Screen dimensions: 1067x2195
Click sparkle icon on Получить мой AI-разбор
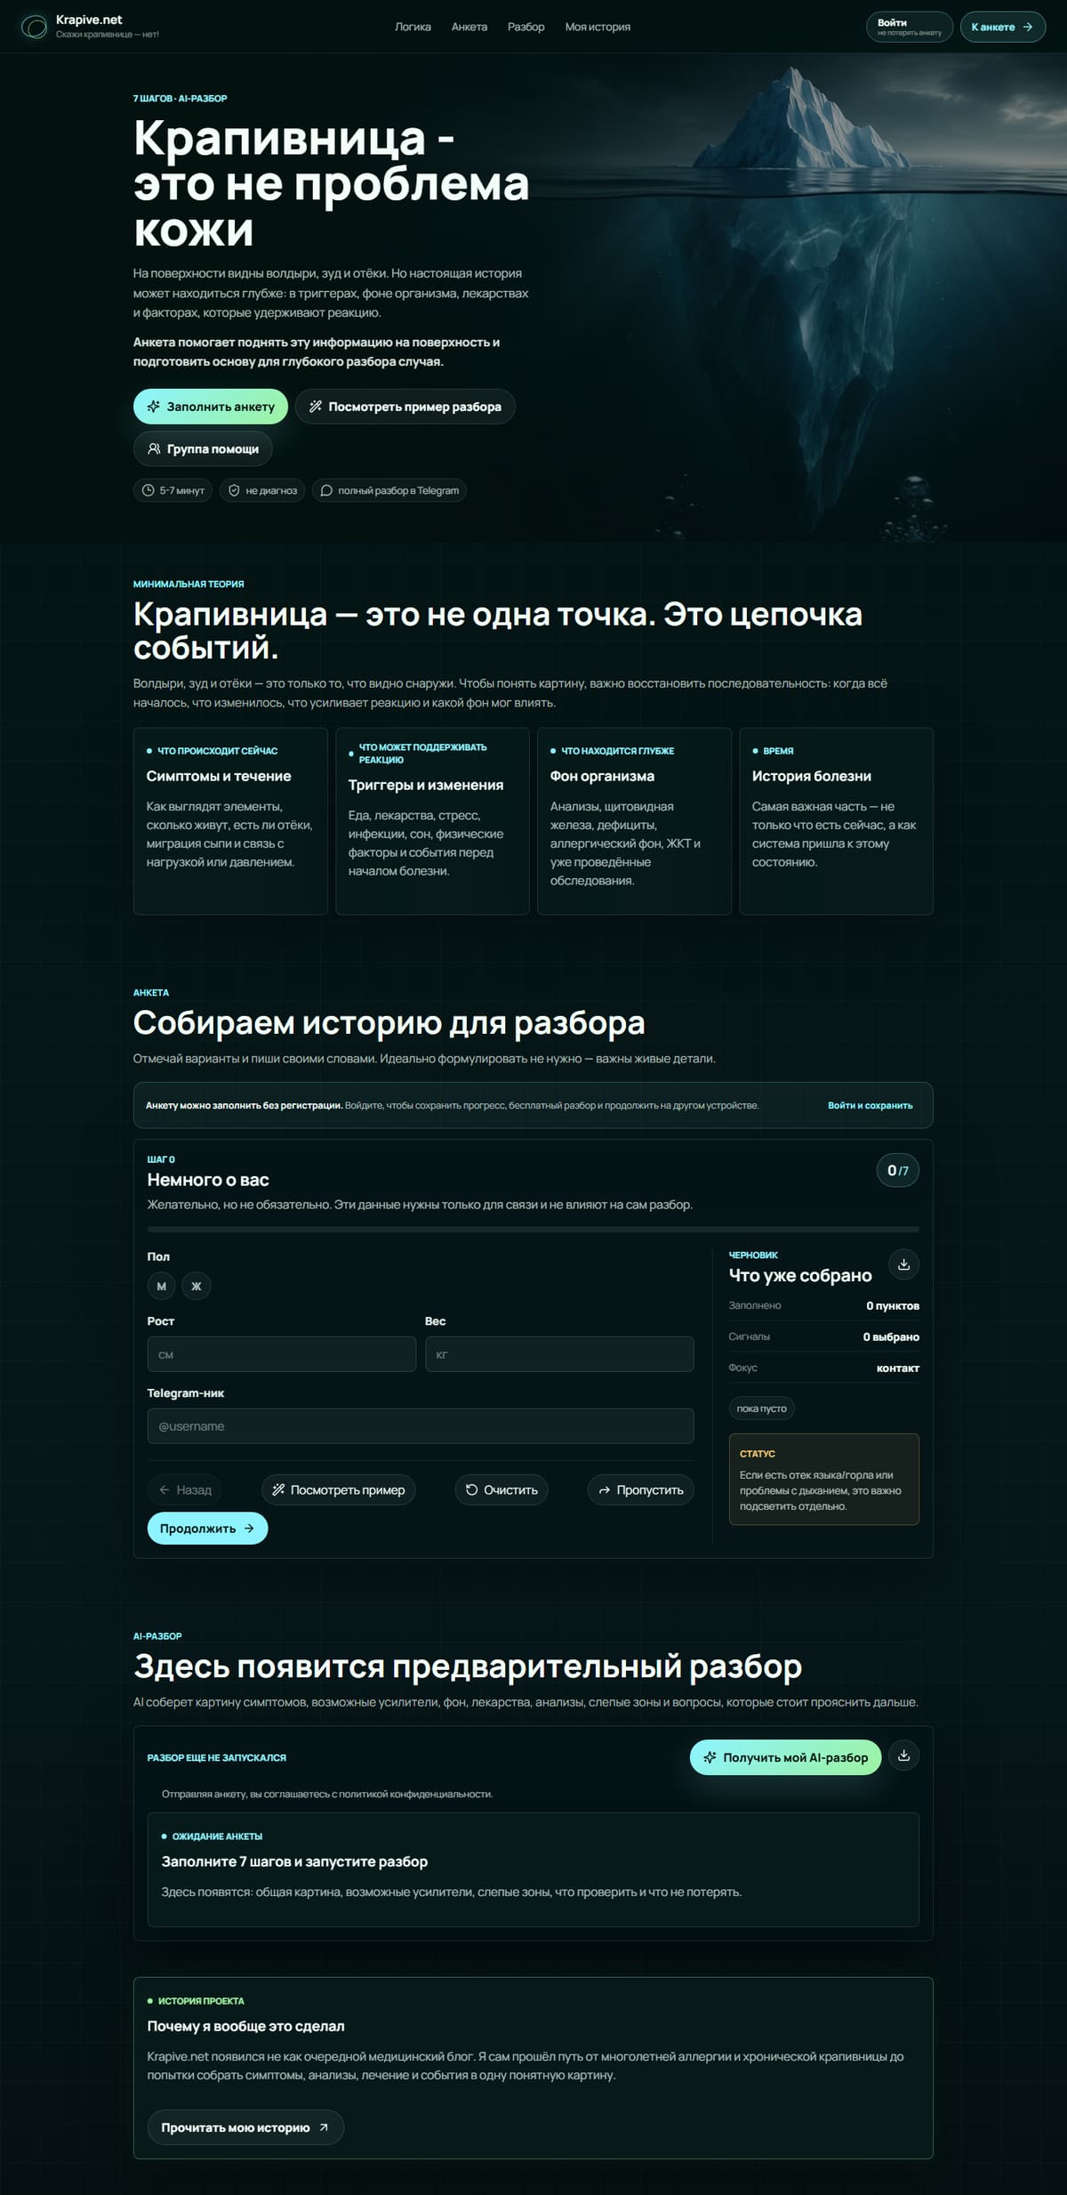pyautogui.click(x=710, y=1757)
